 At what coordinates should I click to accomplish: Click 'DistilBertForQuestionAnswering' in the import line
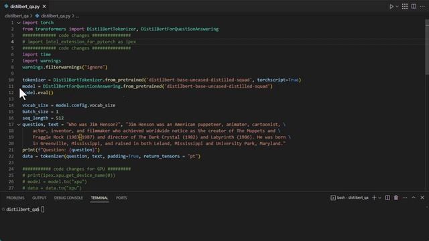(180, 29)
